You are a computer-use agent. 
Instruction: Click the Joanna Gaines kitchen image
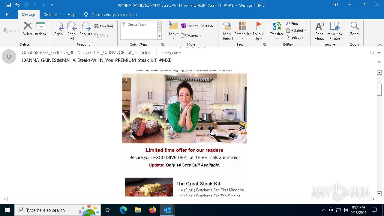click(184, 108)
